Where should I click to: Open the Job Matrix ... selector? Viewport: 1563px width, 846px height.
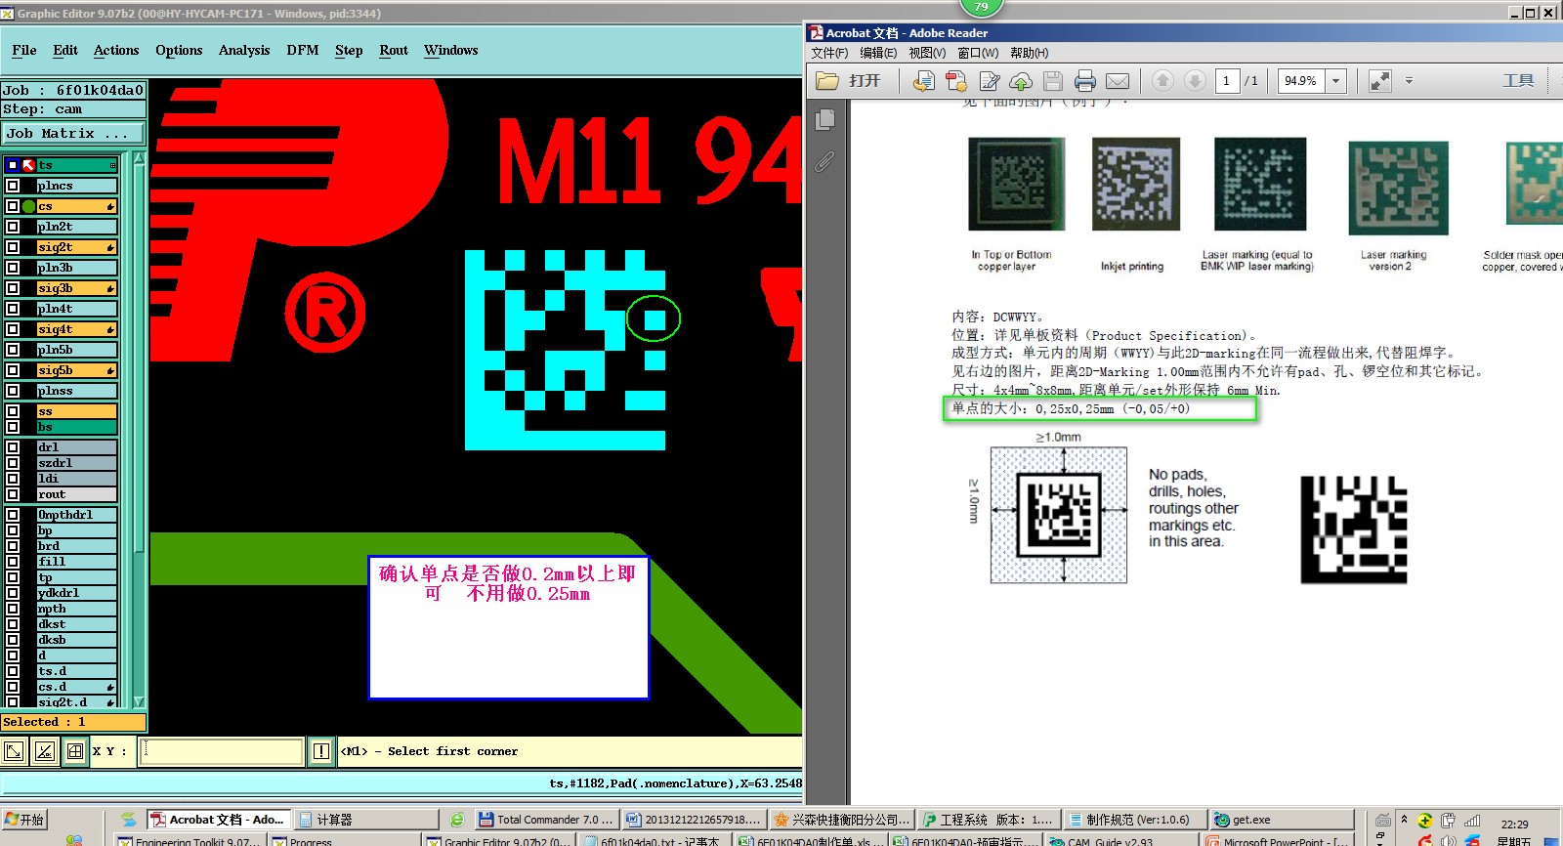pos(73,134)
